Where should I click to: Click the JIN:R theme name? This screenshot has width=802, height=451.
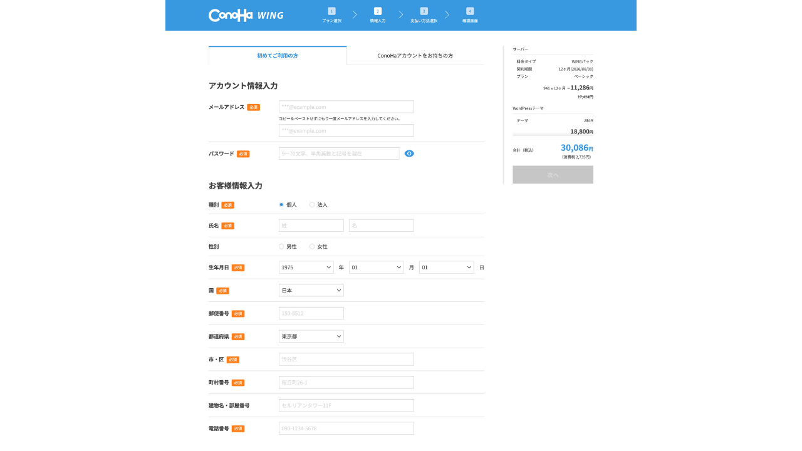click(x=588, y=120)
